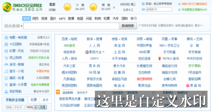Switch to the 网页 search tab
212x112 pixels.
pos(35,18)
